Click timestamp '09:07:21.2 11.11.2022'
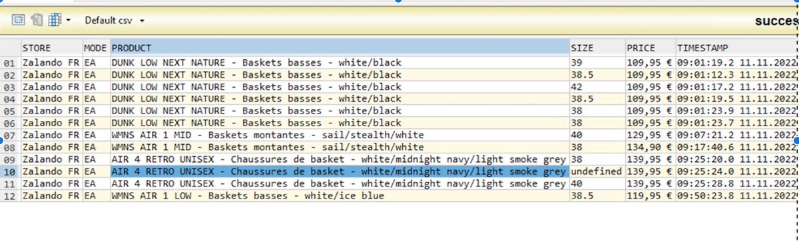 pos(737,135)
